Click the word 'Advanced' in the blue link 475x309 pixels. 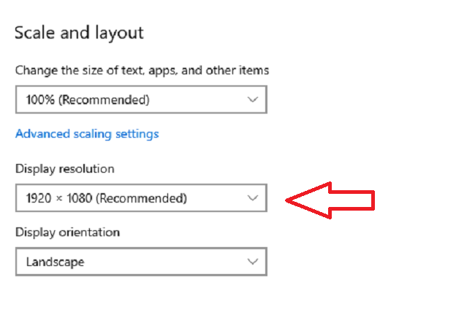pos(41,134)
